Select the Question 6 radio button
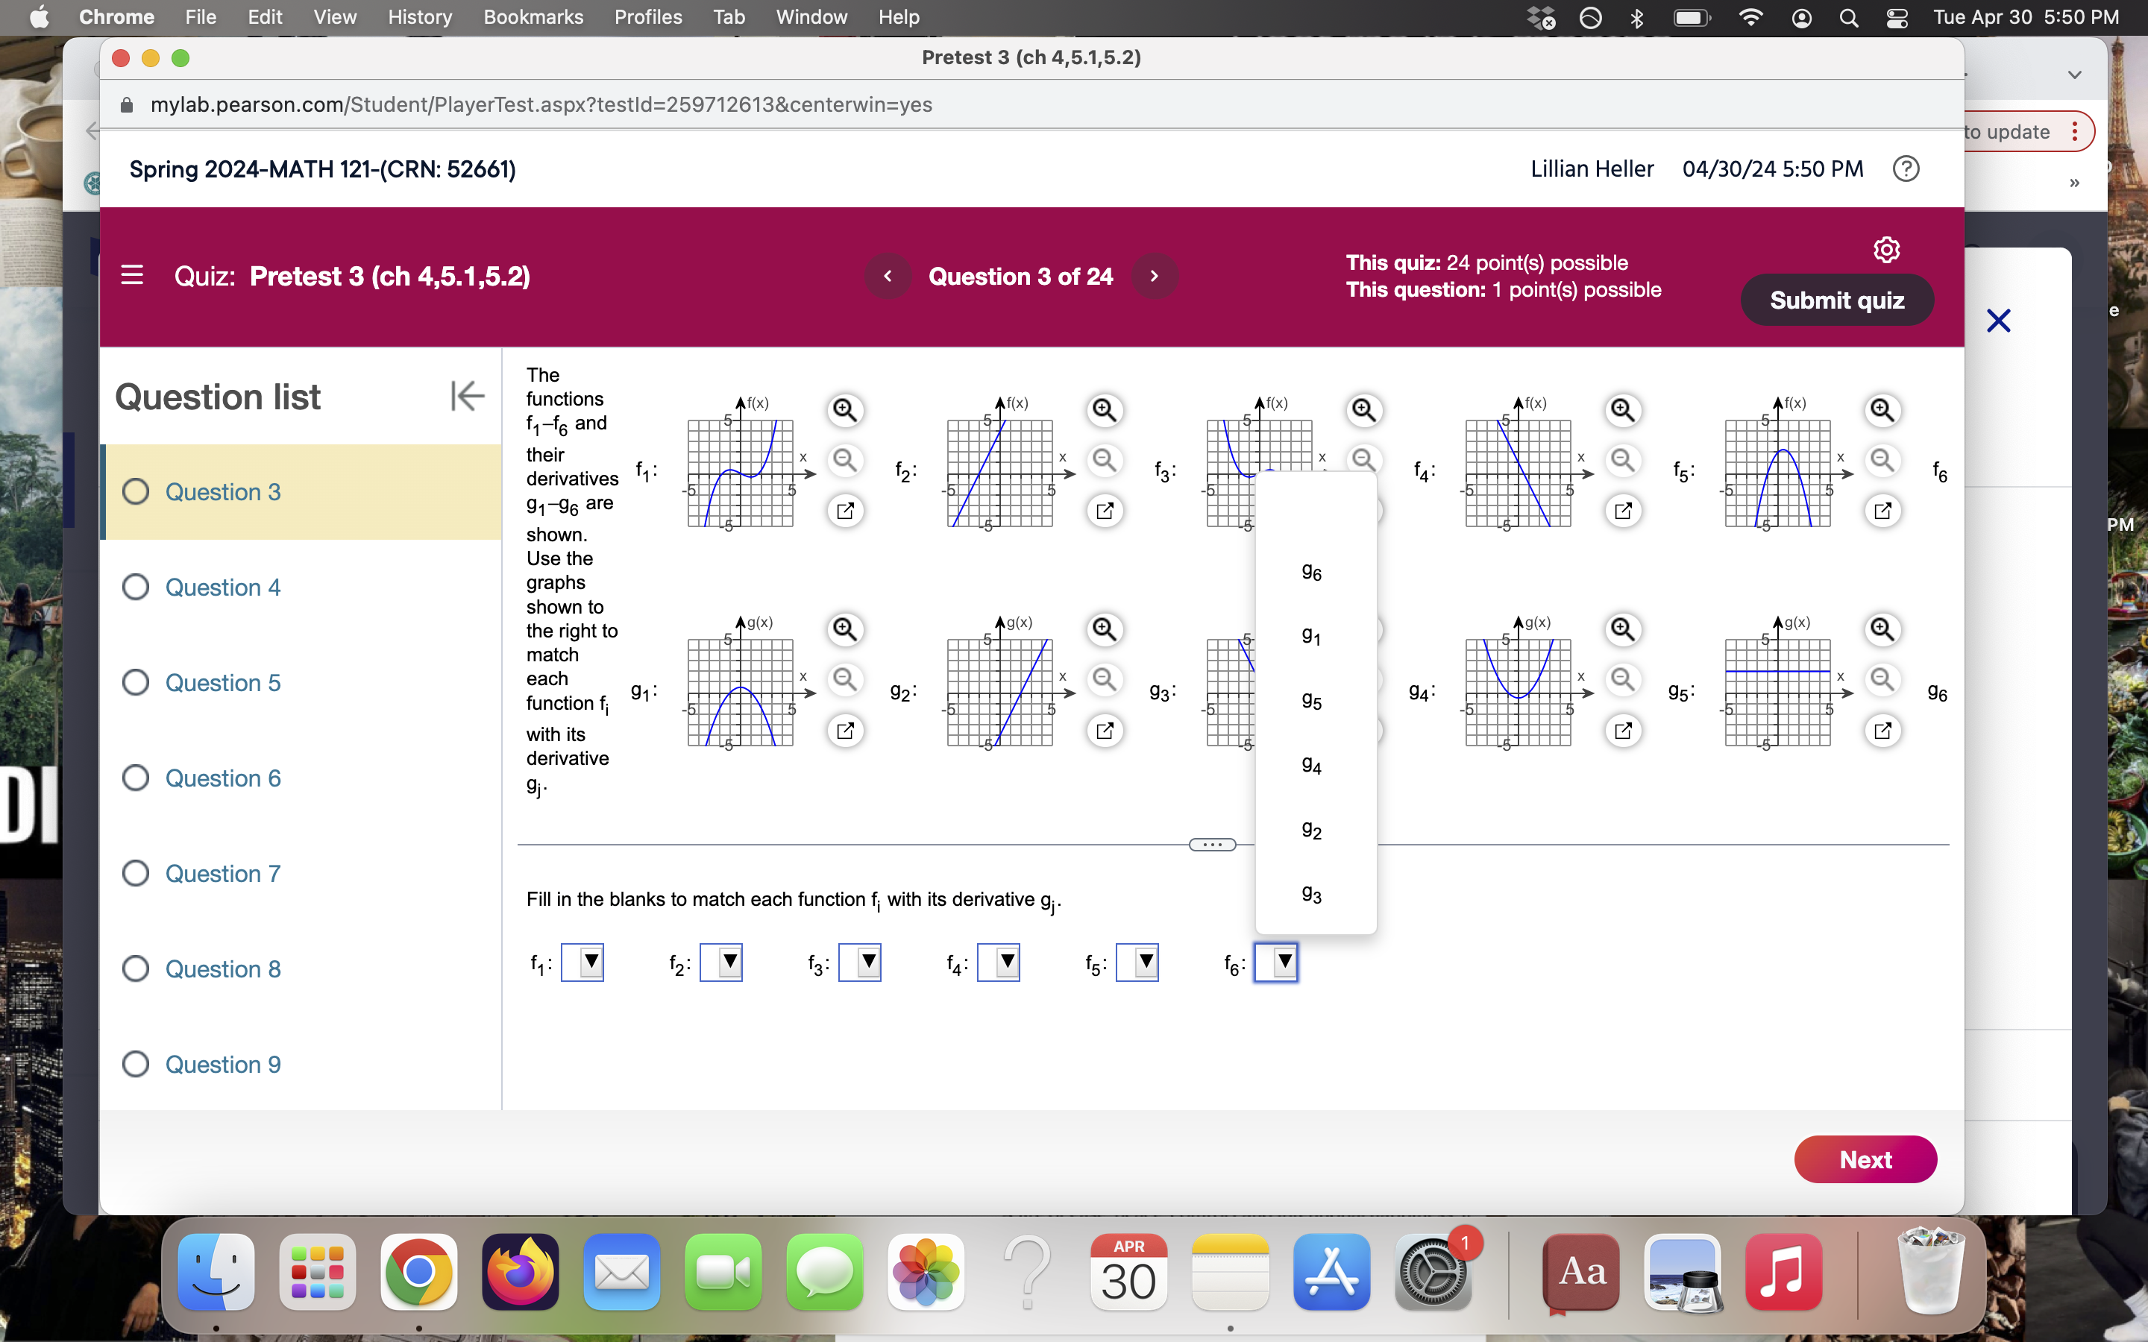2148x1342 pixels. click(136, 778)
